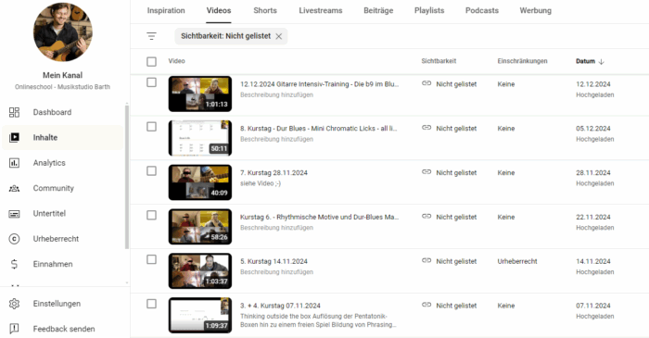Remove the Sichtbarkeit: Nicht gelistet filter chip
649x338 pixels.
pyautogui.click(x=279, y=36)
